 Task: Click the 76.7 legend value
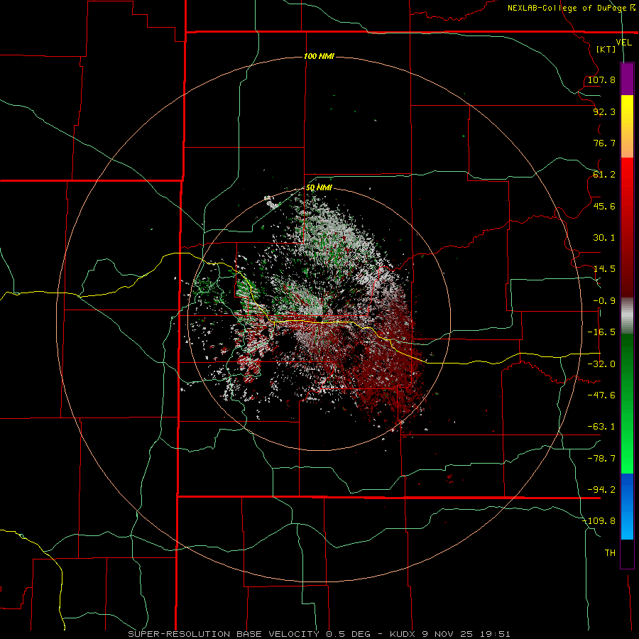click(x=604, y=143)
